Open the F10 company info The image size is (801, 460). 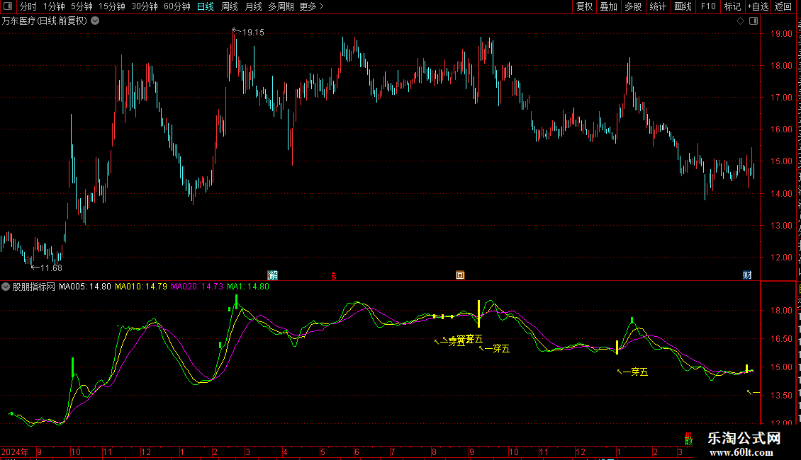708,6
